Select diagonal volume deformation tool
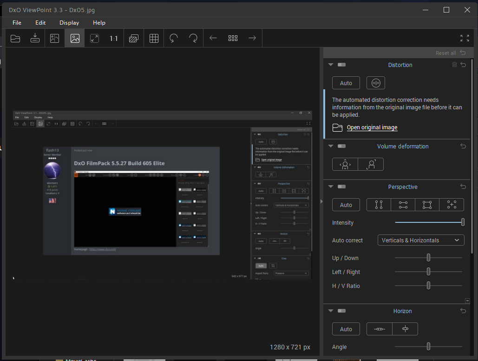 pyautogui.click(x=371, y=164)
